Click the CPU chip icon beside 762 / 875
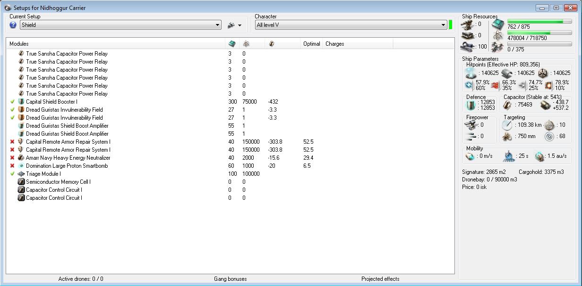Screen dimensions: 582x286 (x=497, y=25)
